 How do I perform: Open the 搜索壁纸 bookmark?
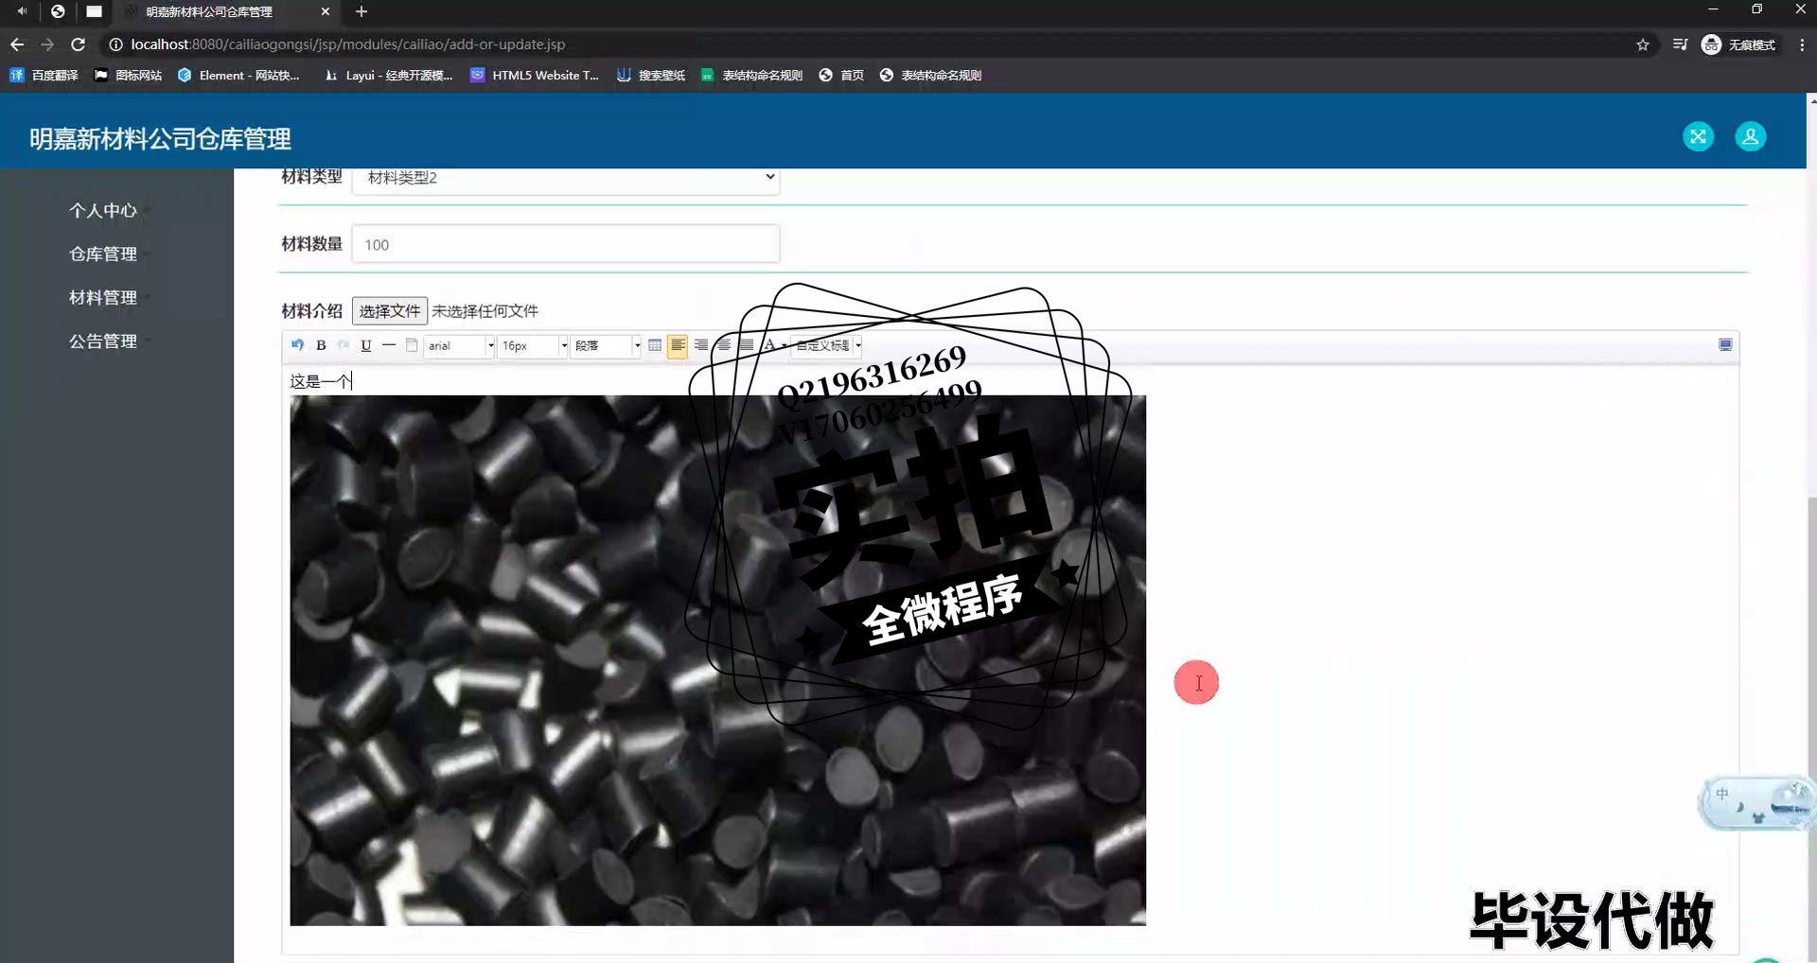tap(651, 76)
